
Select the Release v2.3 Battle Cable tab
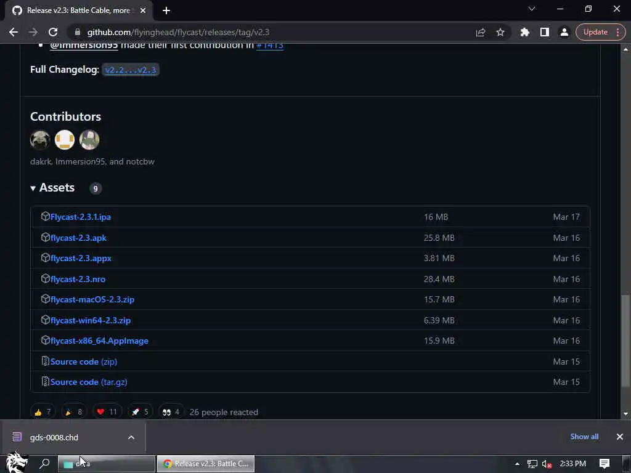(78, 10)
